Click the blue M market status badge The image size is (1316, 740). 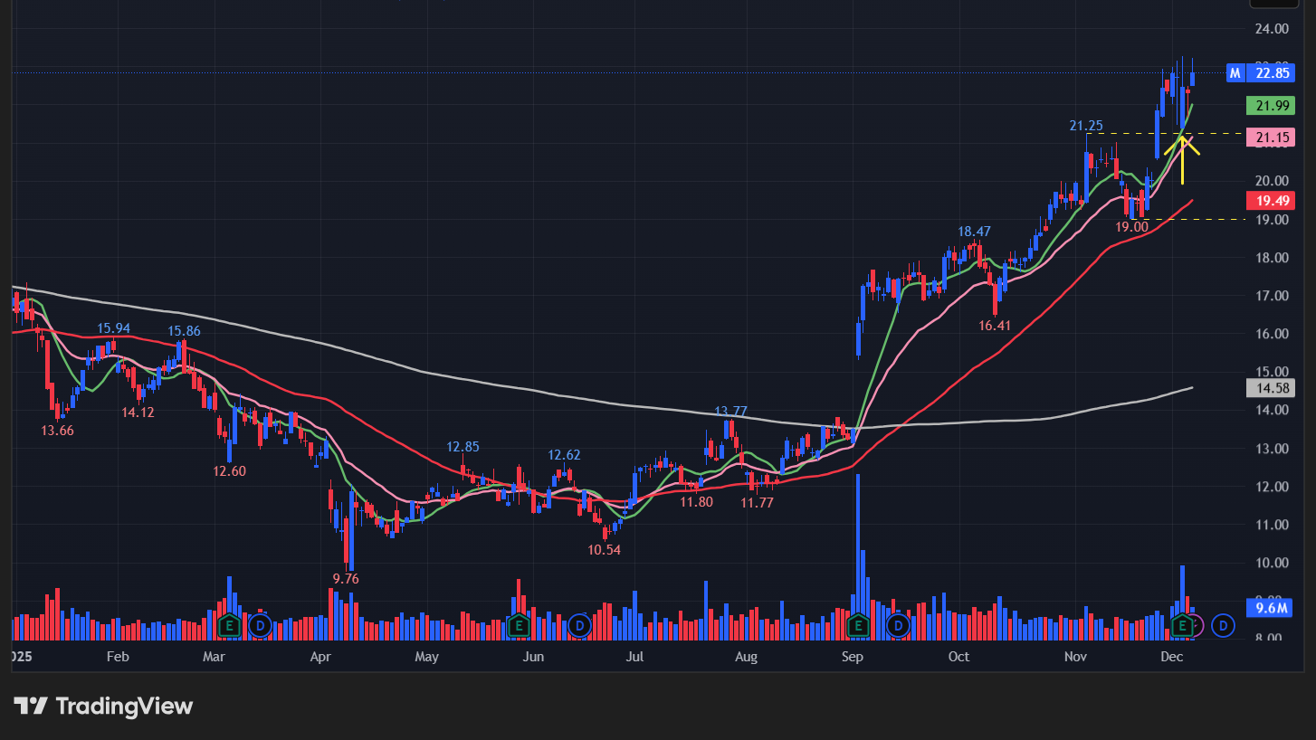[1235, 73]
